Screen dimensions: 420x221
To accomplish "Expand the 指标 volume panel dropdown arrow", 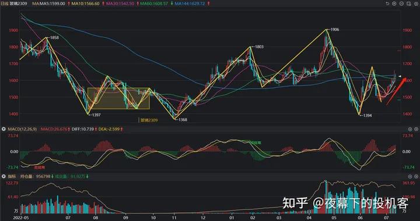I will pos(3,176).
